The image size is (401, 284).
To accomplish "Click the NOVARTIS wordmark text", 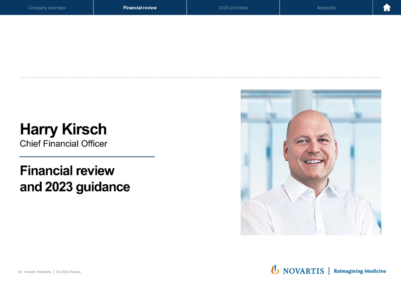I will coord(304,271).
